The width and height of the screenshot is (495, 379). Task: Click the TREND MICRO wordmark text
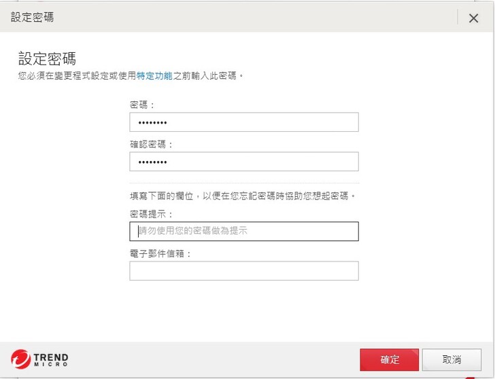pos(51,359)
